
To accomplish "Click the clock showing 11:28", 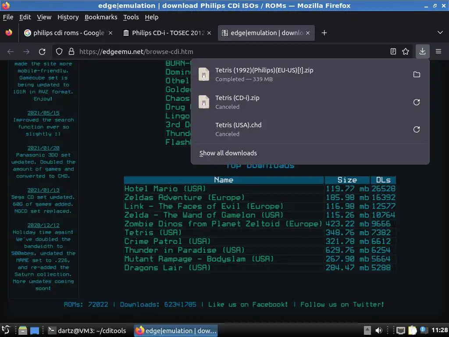I will 439,330.
